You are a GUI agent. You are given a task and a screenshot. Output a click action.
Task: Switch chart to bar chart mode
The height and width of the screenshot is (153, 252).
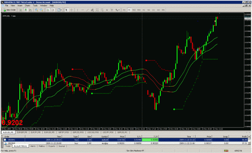point(21,10)
